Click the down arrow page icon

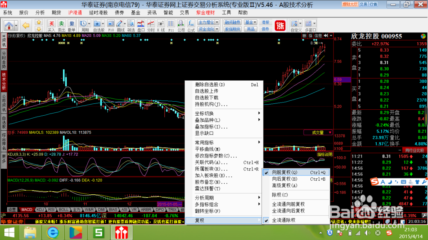pos(39,29)
